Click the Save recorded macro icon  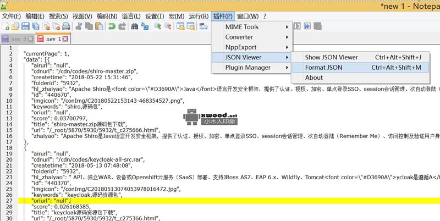[317, 26]
